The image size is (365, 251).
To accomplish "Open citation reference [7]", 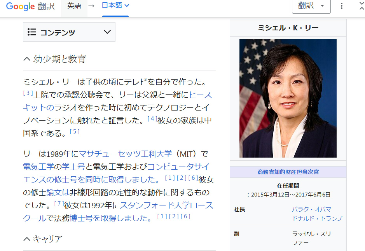I will pyautogui.click(x=59, y=204).
